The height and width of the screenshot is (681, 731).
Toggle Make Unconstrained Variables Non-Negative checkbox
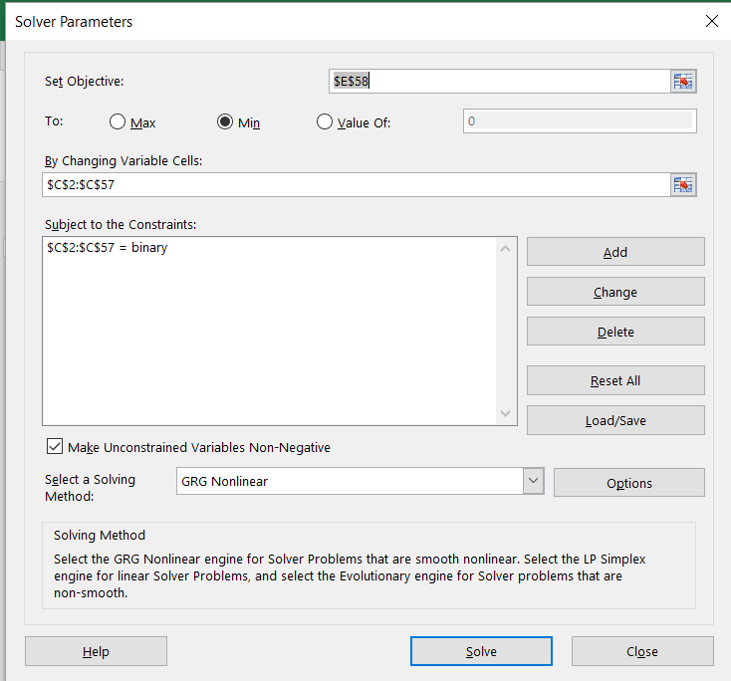tap(55, 447)
